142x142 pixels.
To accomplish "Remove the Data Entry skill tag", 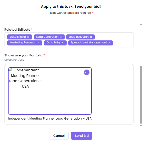I will click(63, 43).
